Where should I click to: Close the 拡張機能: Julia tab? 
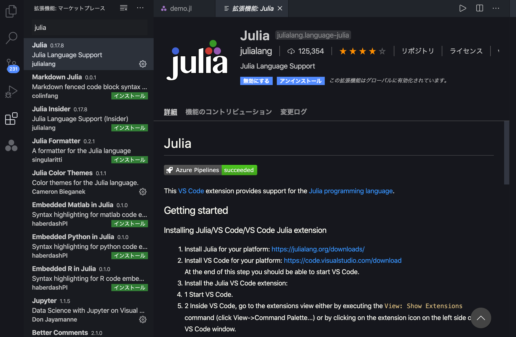pos(280,9)
